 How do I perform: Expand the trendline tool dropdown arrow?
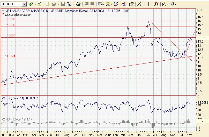(144, 4)
